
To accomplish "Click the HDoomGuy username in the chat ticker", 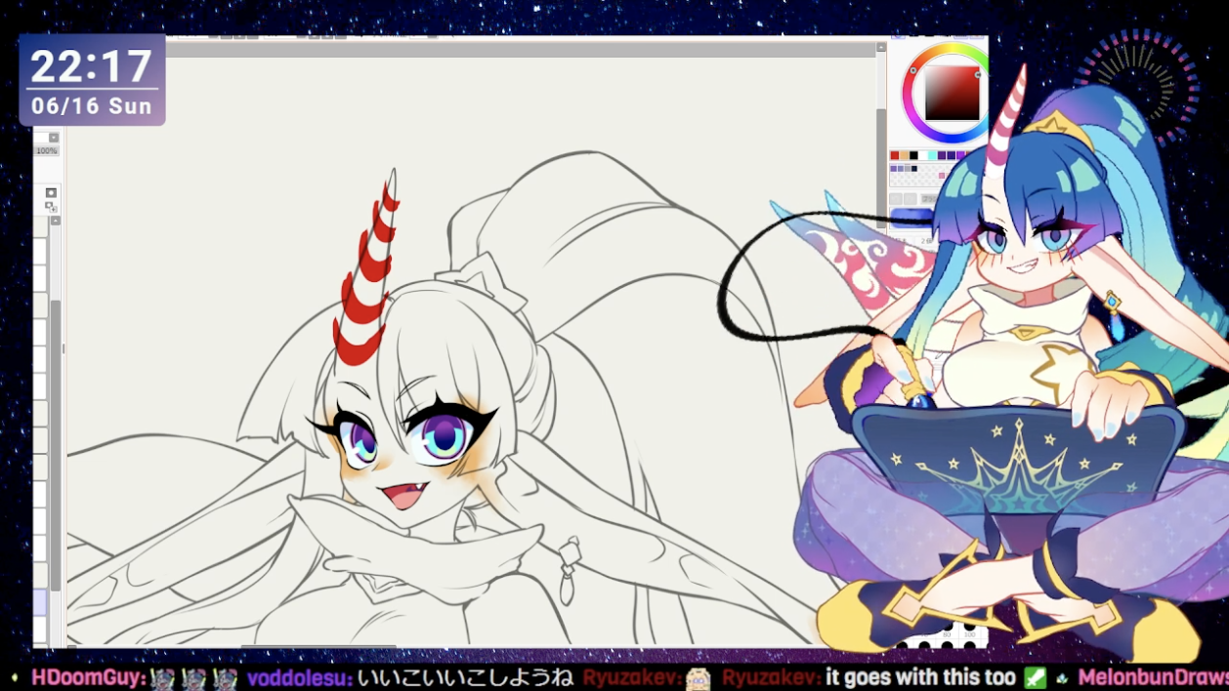I will [x=88, y=677].
